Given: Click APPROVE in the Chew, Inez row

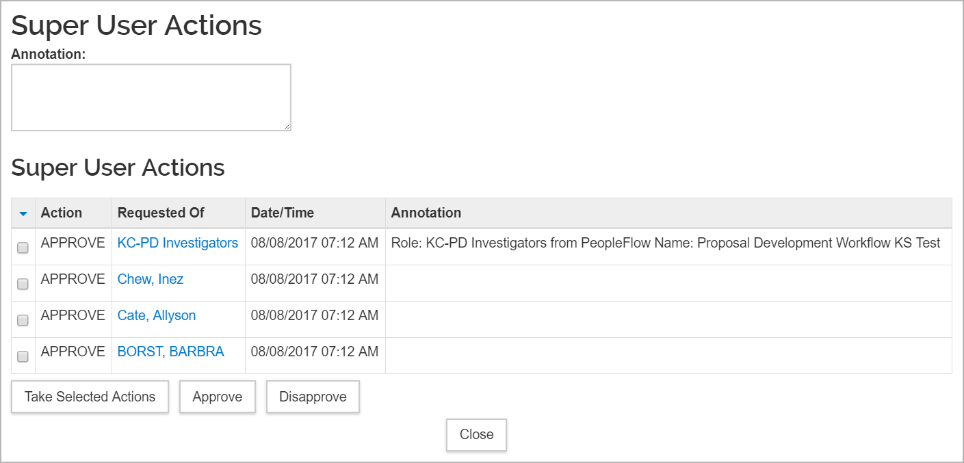Looking at the screenshot, I should pos(73,279).
